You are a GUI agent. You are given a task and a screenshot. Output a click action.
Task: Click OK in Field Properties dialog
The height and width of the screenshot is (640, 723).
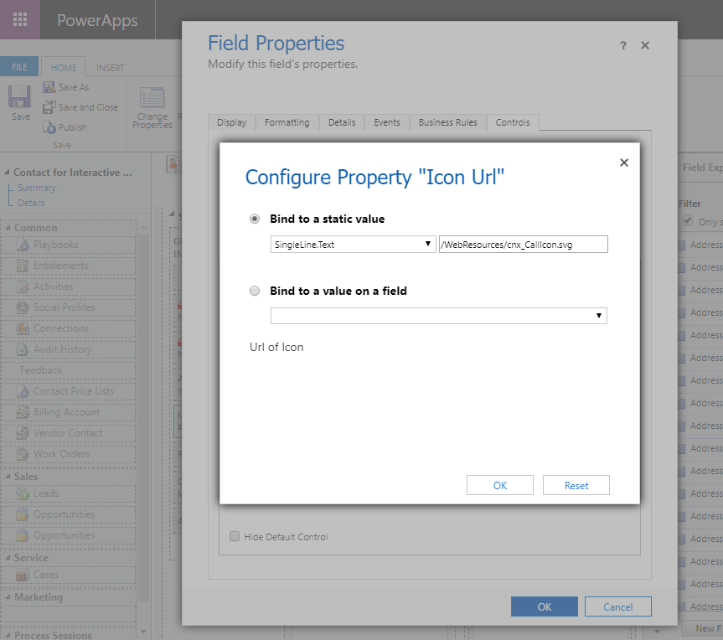[544, 606]
